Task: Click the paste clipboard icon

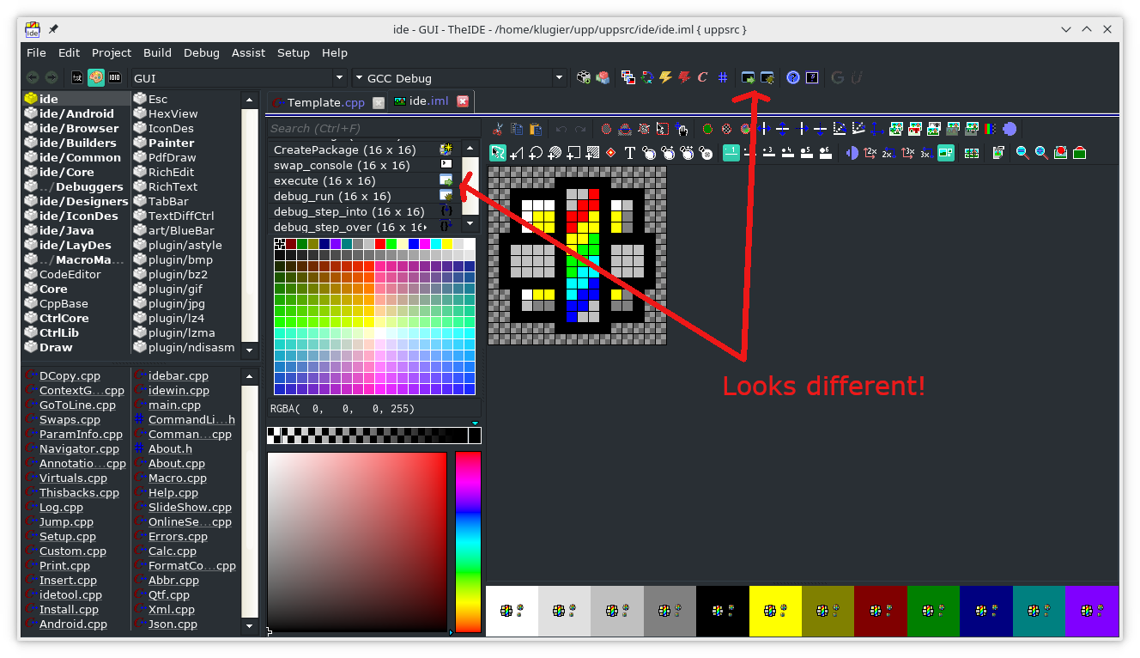Action: pos(536,130)
